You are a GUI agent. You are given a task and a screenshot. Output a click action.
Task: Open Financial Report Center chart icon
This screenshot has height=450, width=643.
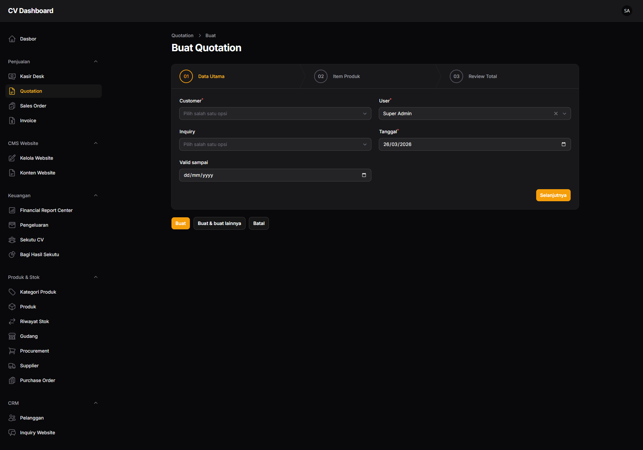[x=12, y=210]
